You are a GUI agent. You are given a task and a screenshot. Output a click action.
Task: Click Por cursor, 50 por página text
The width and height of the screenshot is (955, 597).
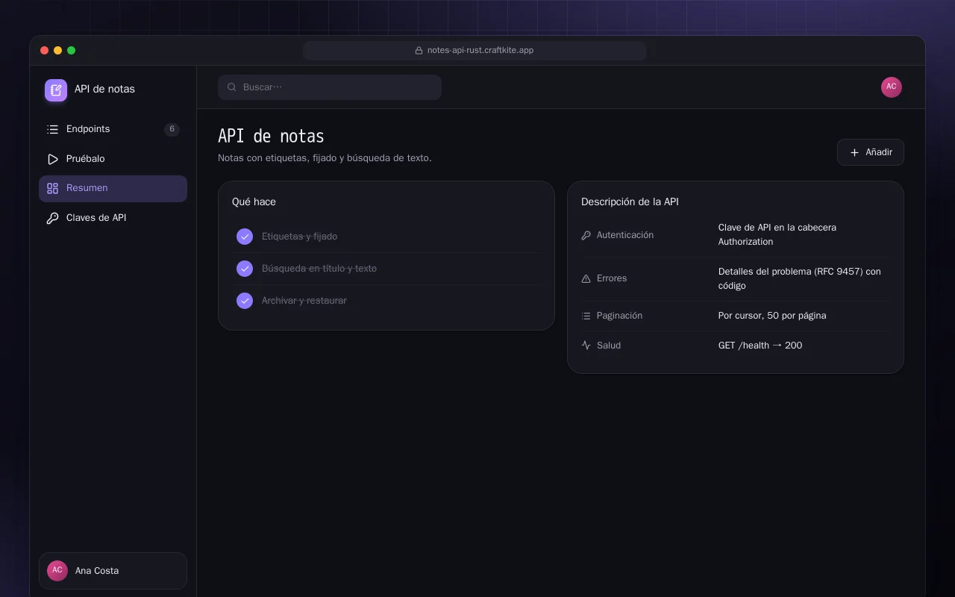point(772,316)
